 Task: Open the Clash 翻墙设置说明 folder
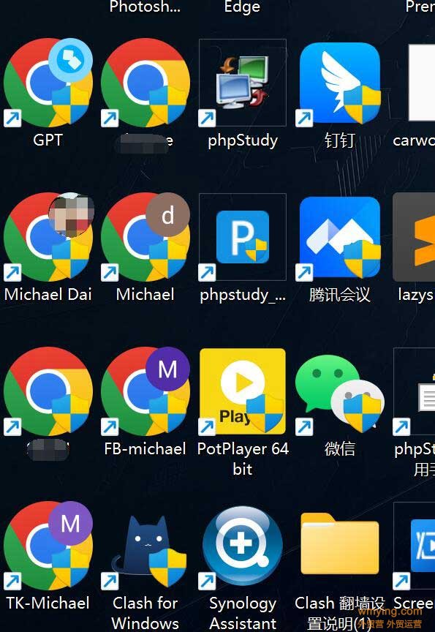tap(339, 543)
